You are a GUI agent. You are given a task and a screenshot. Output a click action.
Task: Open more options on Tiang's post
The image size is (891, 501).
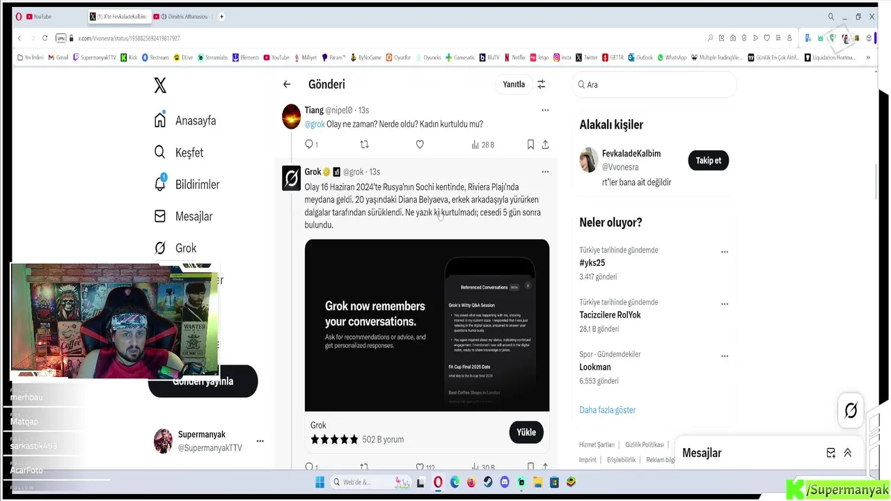click(545, 110)
